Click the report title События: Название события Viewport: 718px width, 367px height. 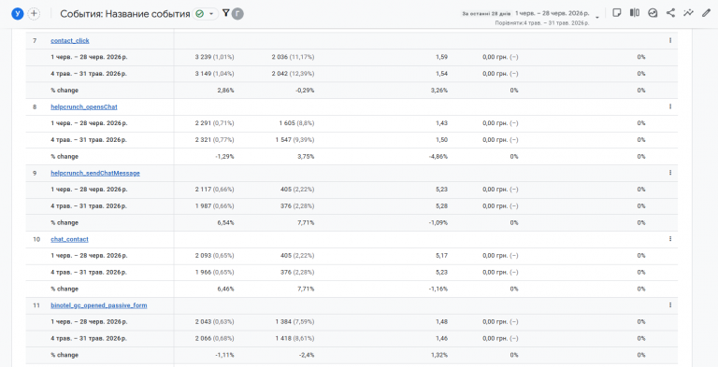125,14
